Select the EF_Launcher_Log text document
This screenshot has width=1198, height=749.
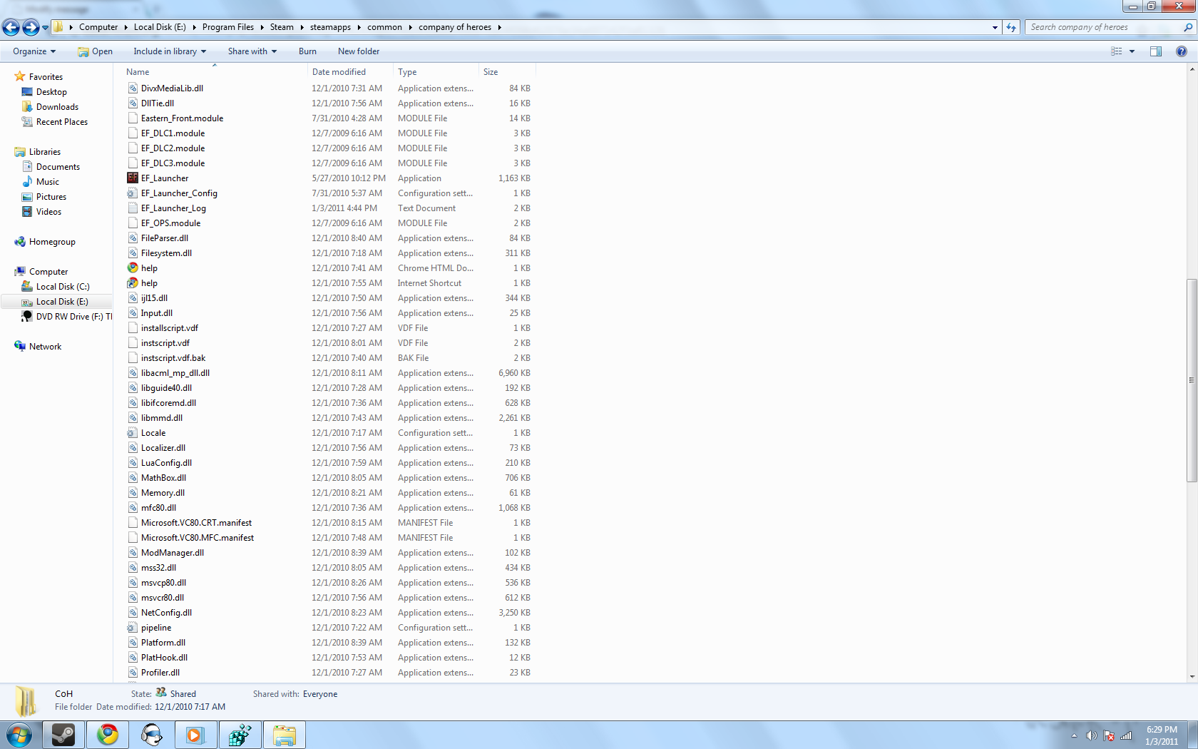point(173,208)
